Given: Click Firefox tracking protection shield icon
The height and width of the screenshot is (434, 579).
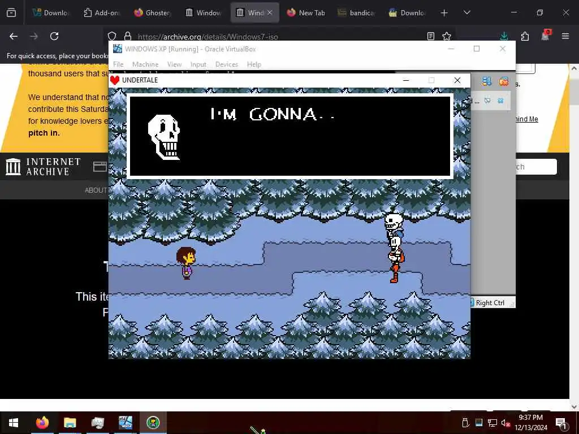Looking at the screenshot, I should tap(112, 36).
